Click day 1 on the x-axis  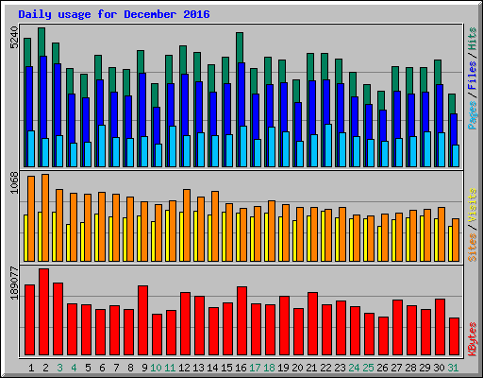pyautogui.click(x=31, y=368)
